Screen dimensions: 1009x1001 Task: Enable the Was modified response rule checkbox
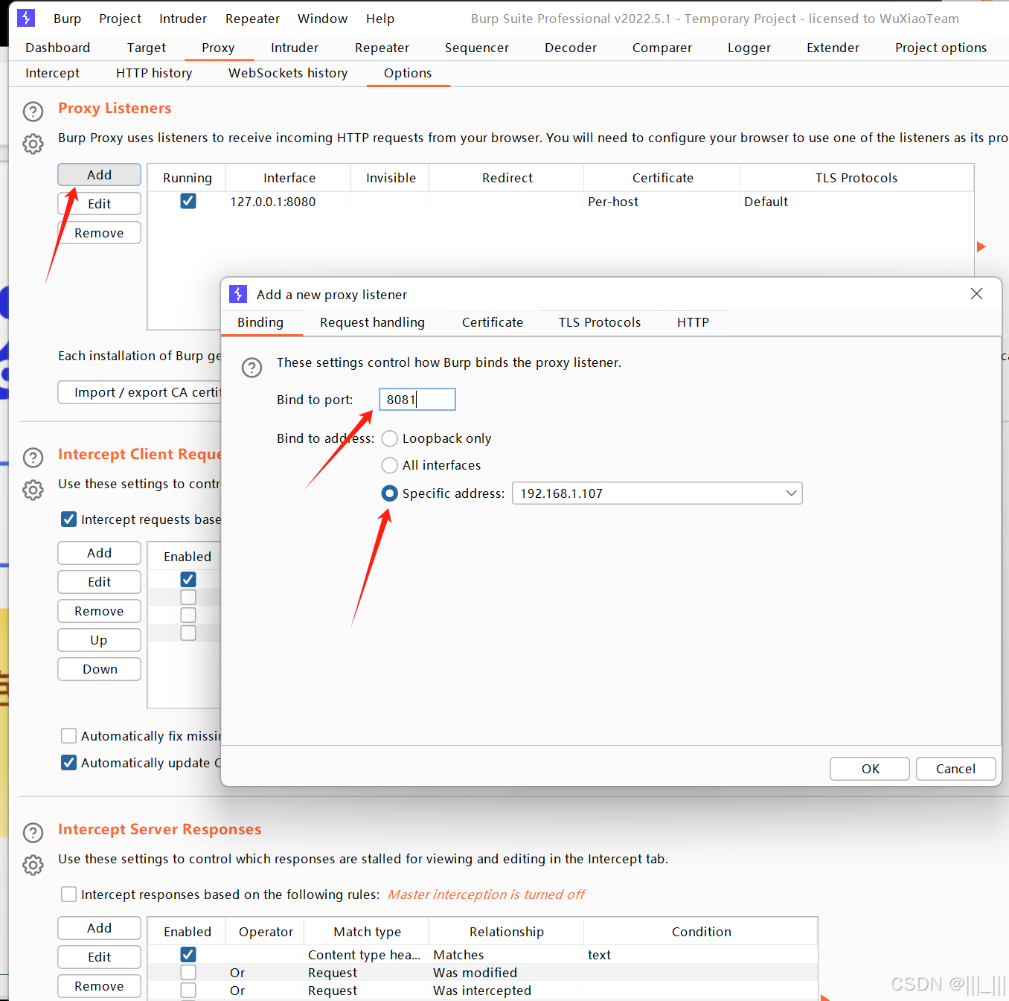click(x=188, y=972)
